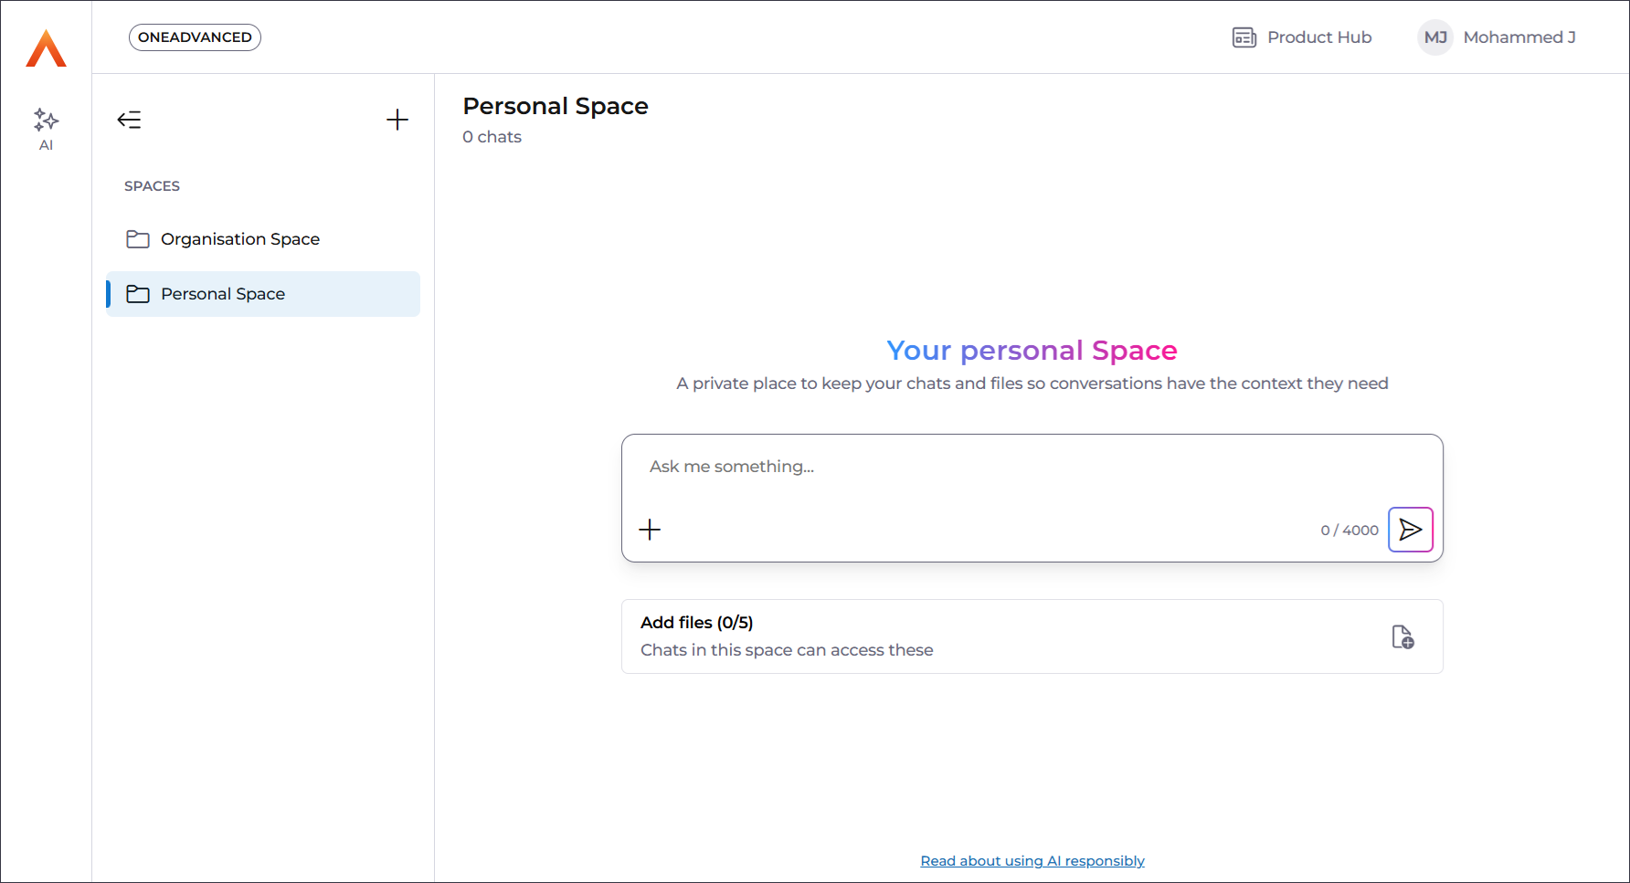1630x883 pixels.
Task: Open Product Hub
Action: tap(1302, 37)
